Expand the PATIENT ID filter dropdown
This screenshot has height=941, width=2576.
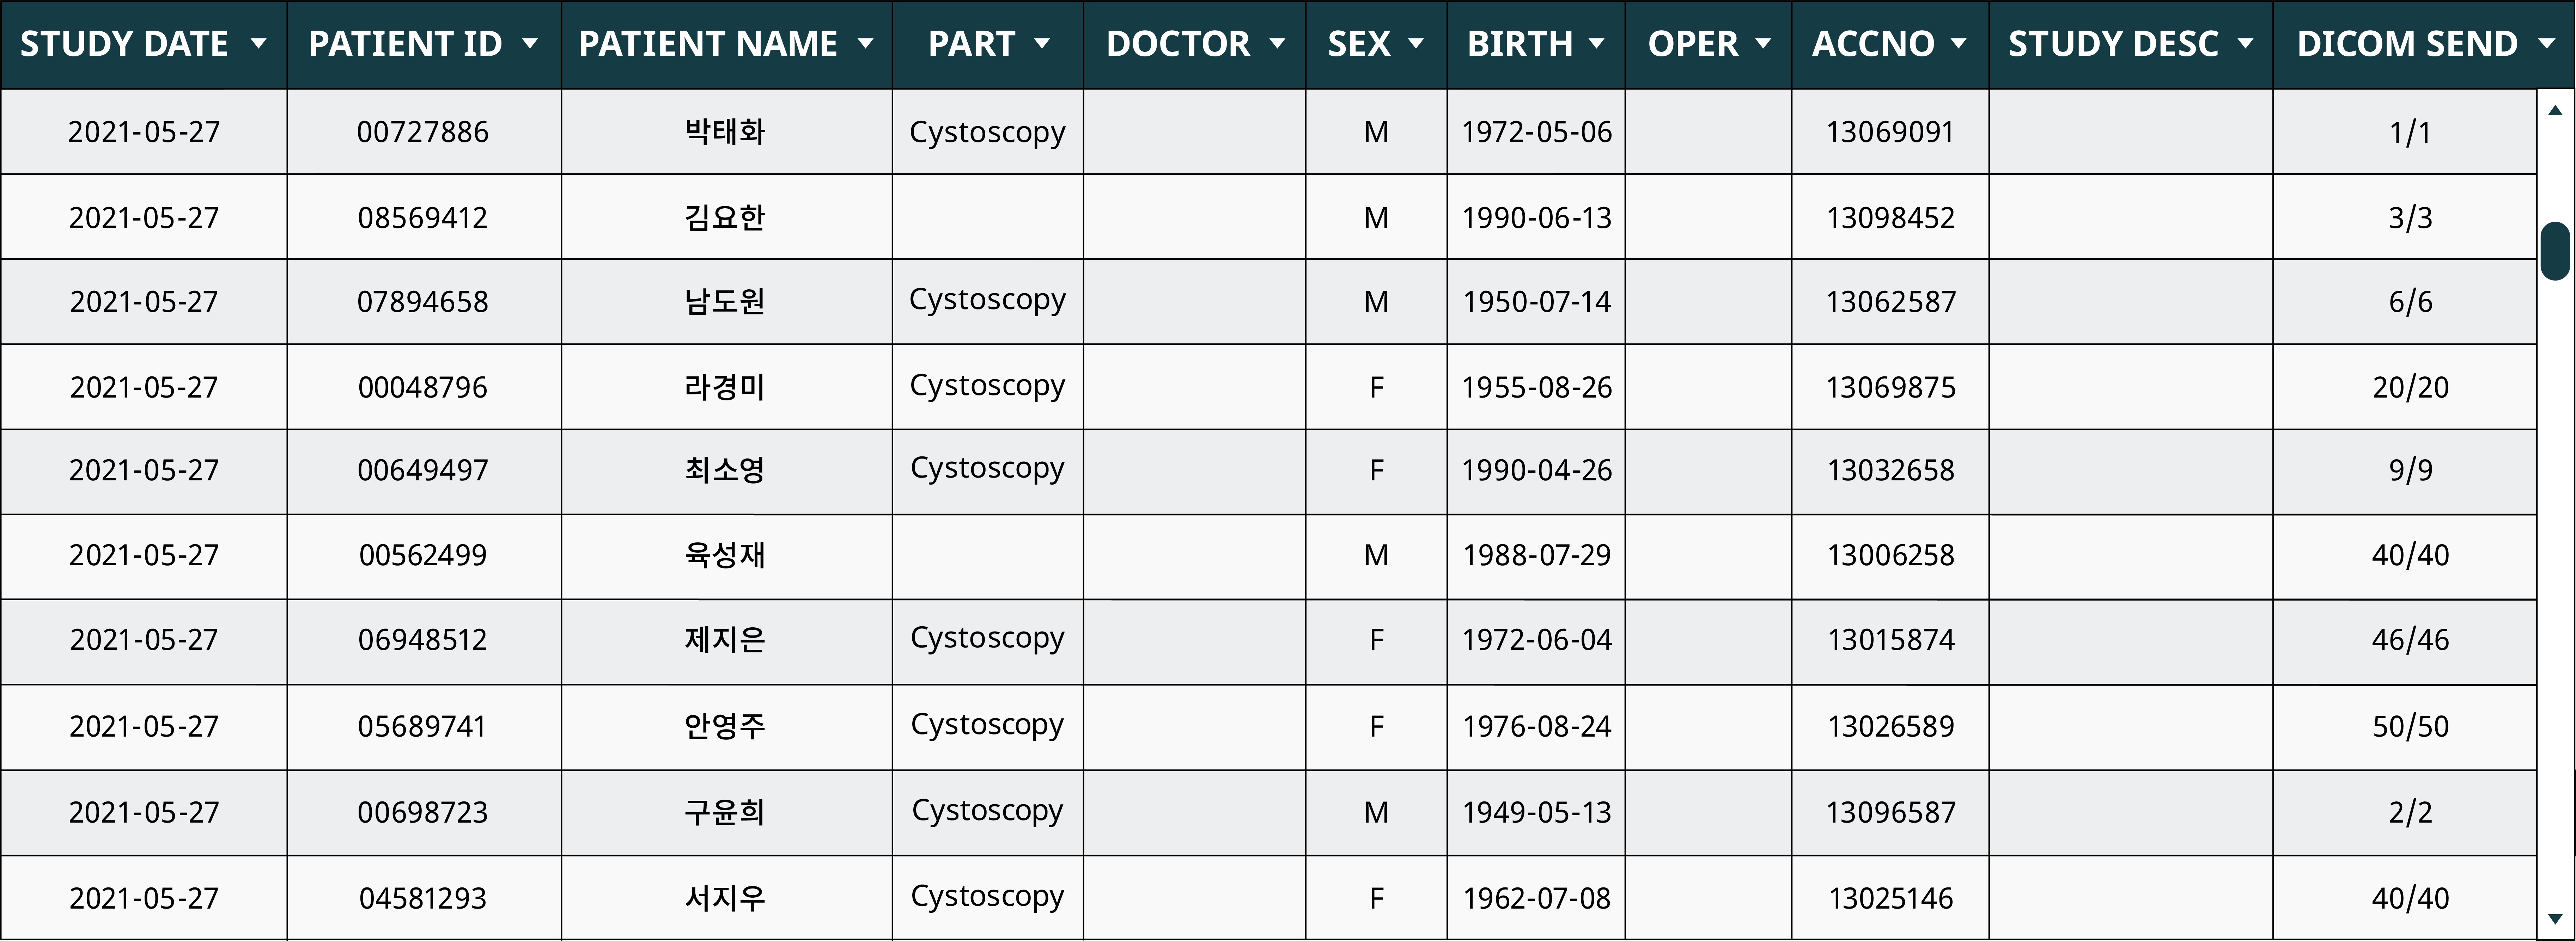(x=530, y=44)
